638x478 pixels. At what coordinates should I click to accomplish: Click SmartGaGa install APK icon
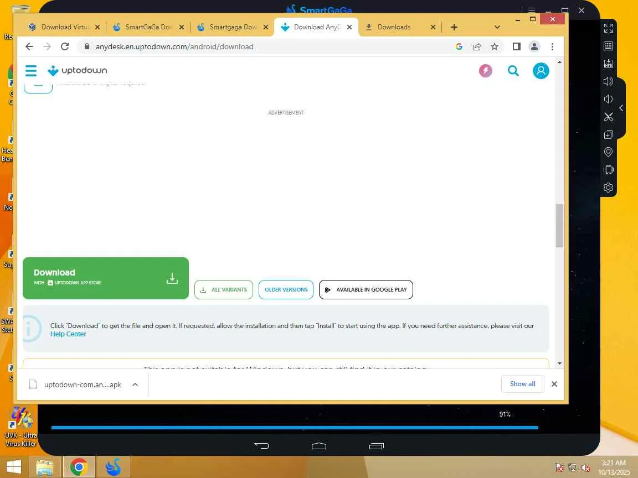(x=608, y=64)
